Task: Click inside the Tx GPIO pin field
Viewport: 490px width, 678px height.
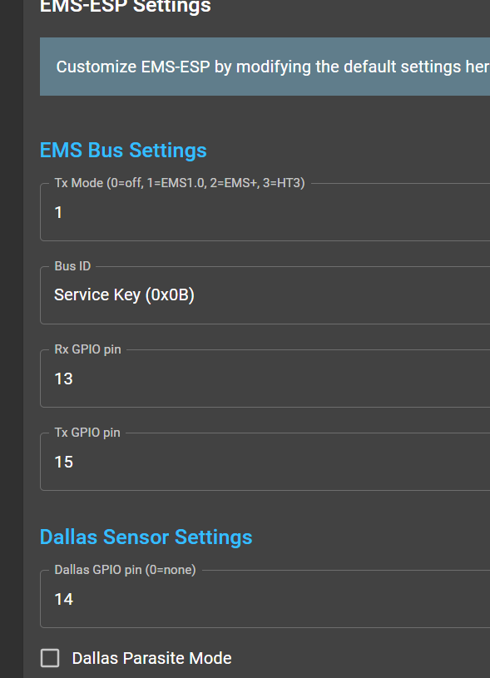Action: (x=250, y=462)
